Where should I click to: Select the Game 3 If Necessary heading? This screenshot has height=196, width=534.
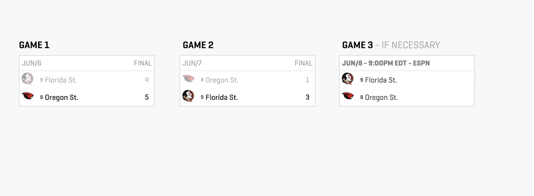coord(391,45)
